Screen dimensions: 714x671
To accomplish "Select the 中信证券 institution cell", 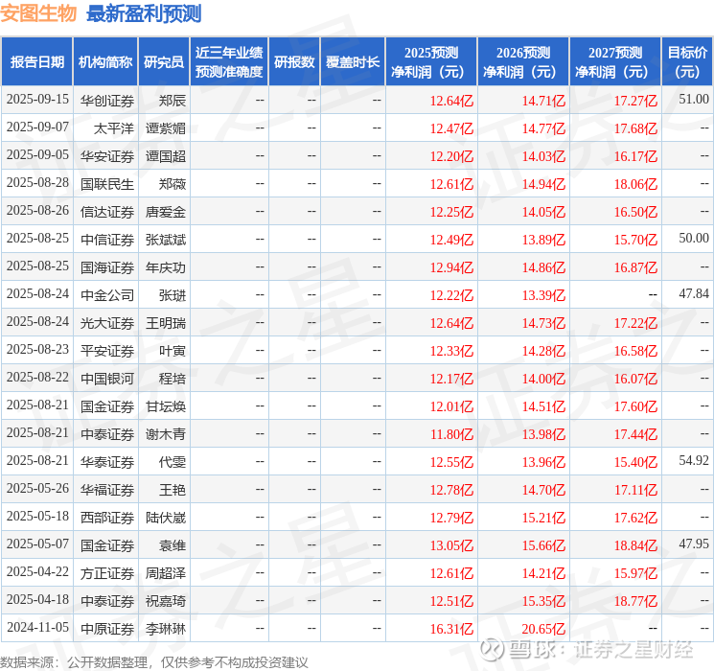I will [x=107, y=239].
